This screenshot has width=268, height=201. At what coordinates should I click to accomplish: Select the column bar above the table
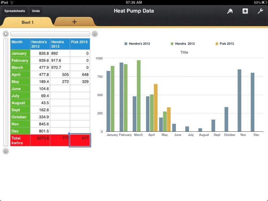[50, 34]
